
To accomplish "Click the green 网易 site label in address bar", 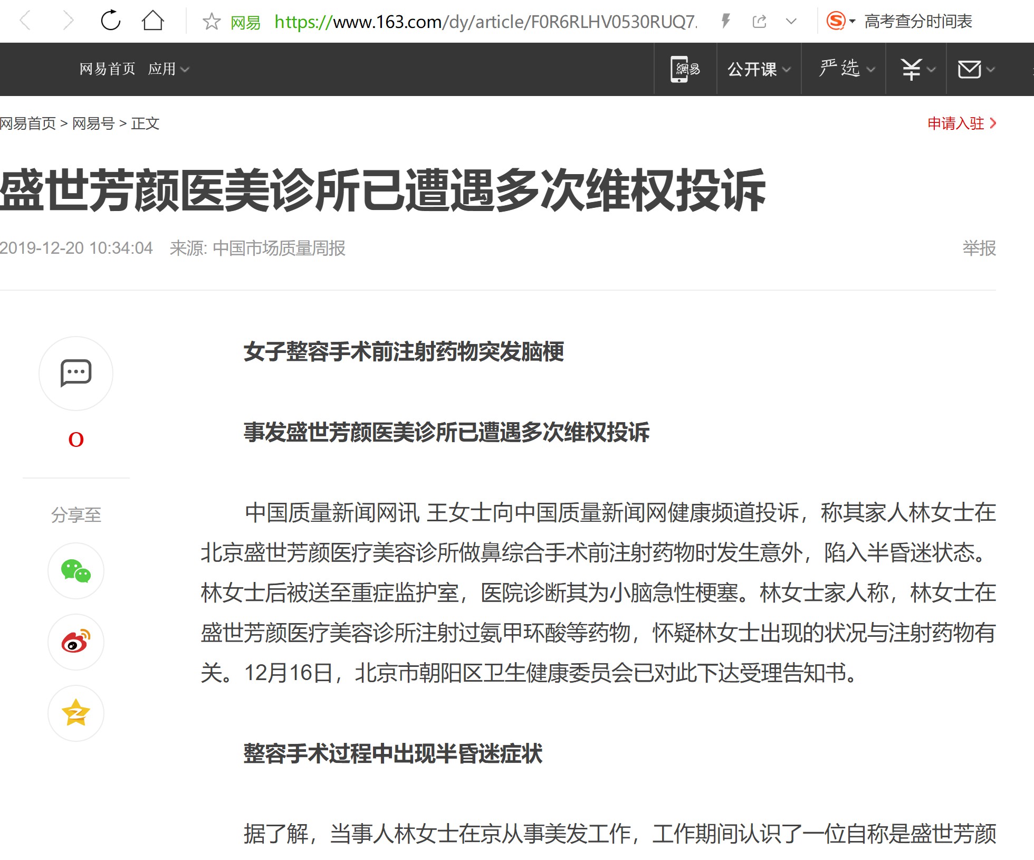I will pos(246,22).
